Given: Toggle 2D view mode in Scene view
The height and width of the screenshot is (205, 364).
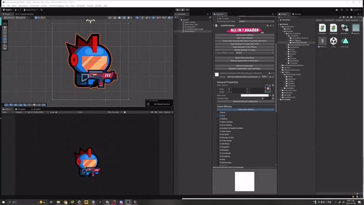Looking at the screenshot, I should 137,18.
